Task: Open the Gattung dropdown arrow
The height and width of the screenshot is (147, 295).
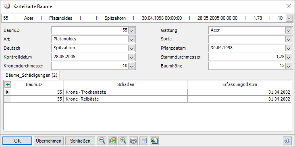Action: coord(289,30)
